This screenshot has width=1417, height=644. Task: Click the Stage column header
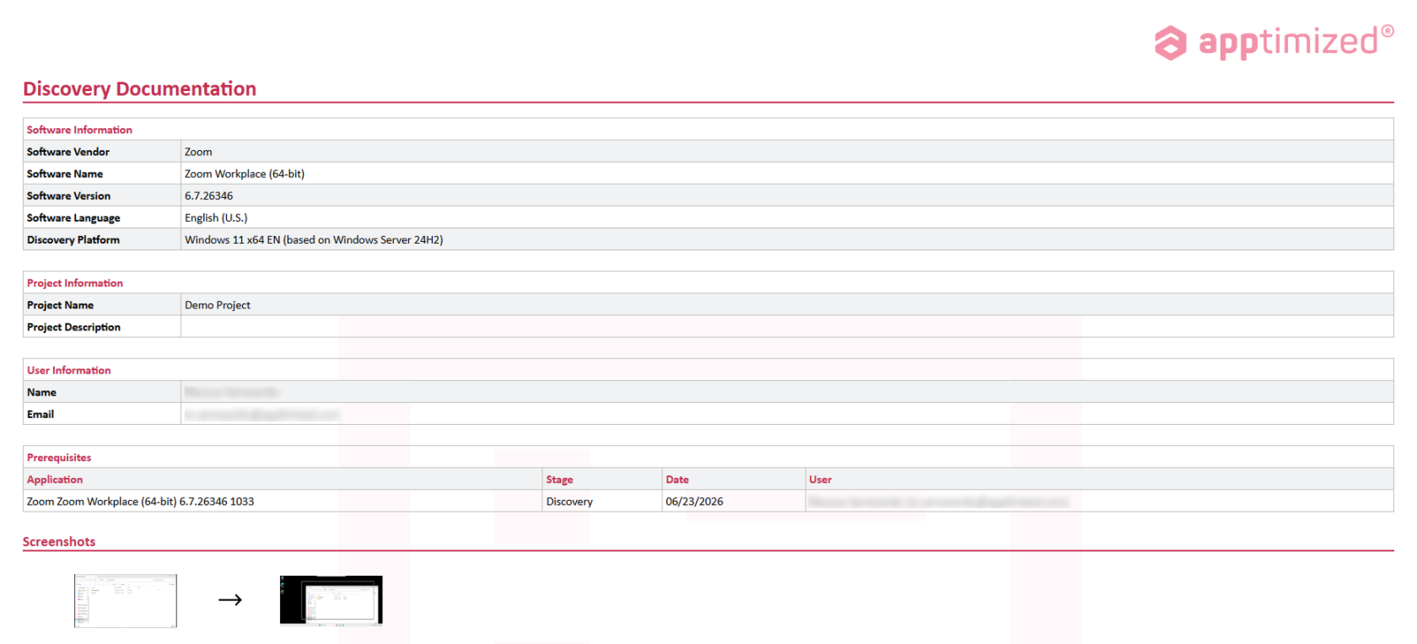coord(559,480)
